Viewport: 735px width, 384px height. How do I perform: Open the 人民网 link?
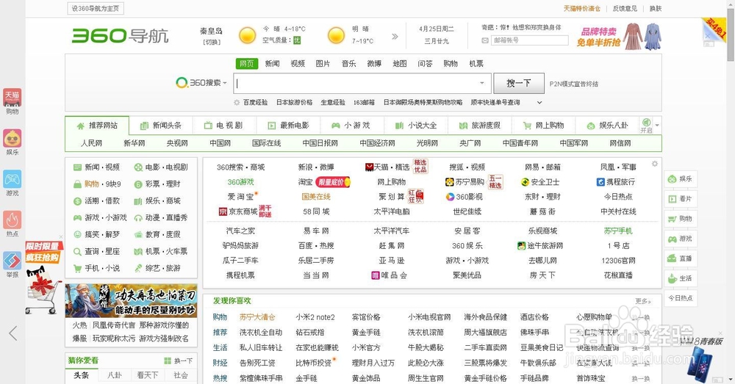[x=91, y=143]
